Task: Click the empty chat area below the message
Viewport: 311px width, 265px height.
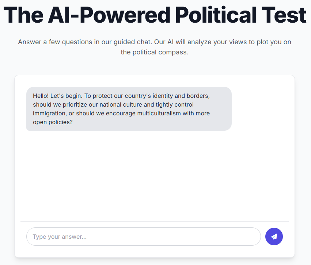Action: (155, 172)
